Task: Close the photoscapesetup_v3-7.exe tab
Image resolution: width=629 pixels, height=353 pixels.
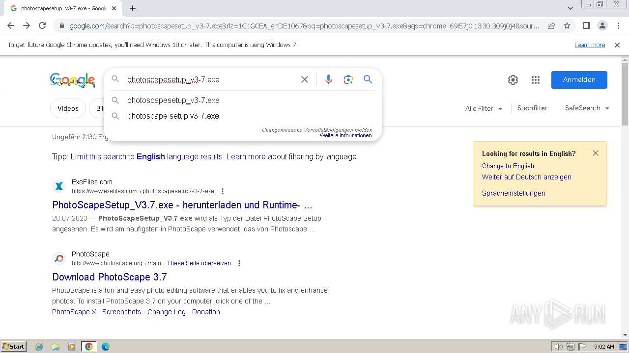Action: (114, 8)
